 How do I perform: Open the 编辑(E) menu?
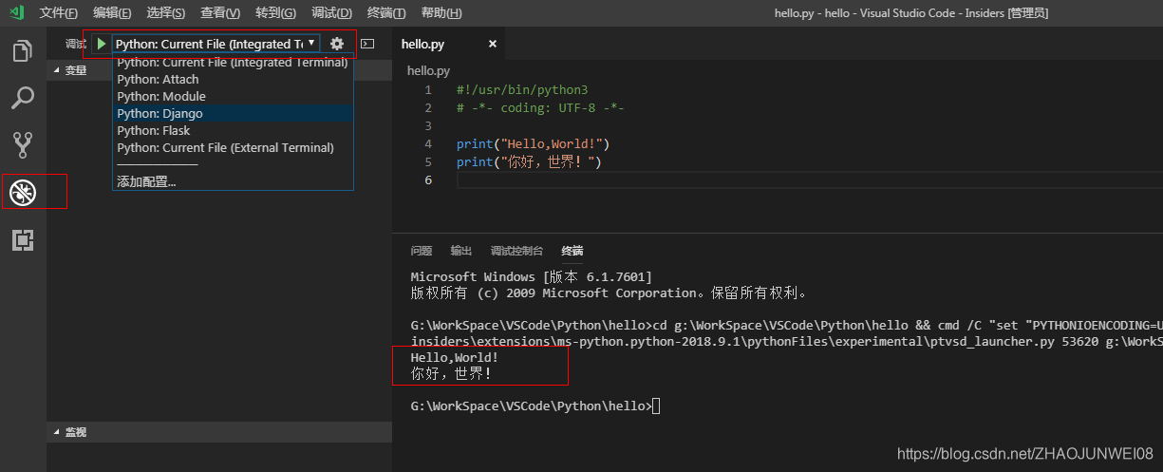coord(112,13)
